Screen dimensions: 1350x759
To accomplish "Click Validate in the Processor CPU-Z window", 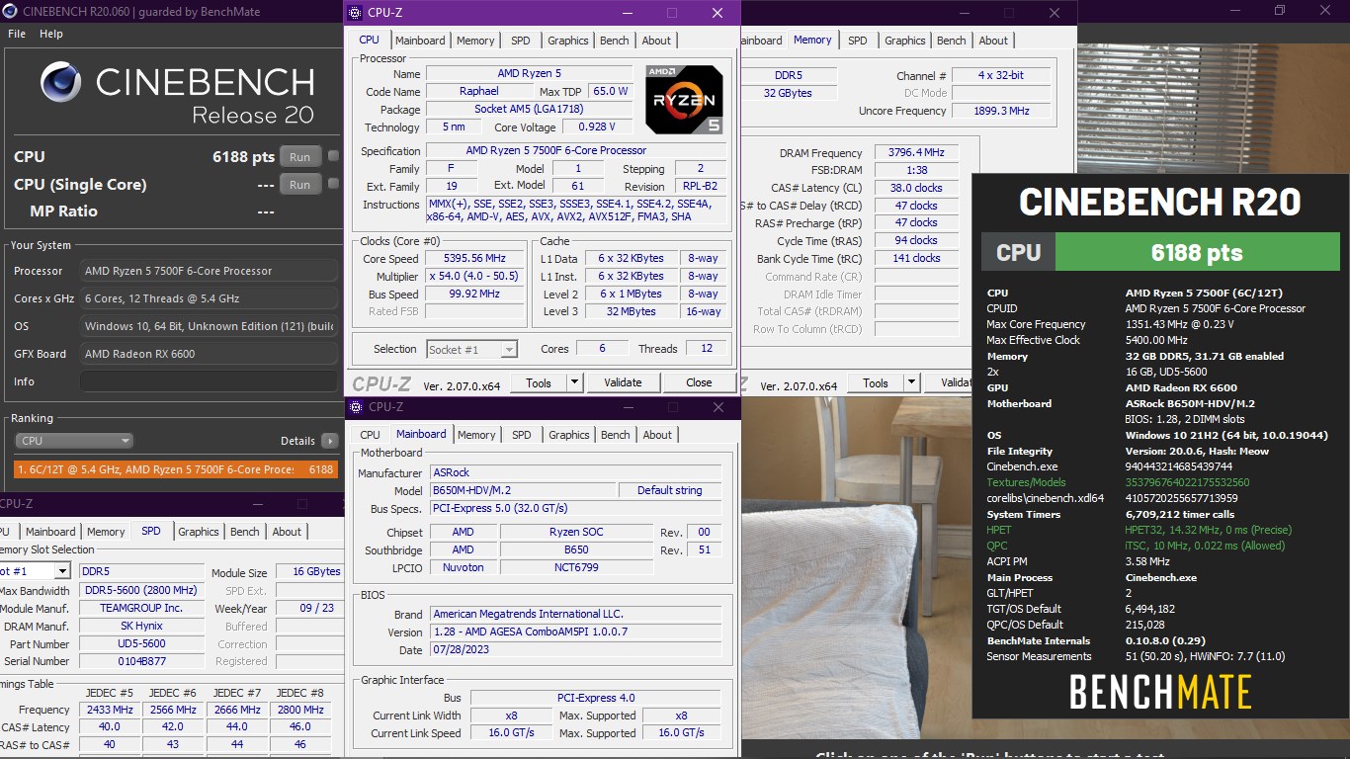I will click(x=623, y=382).
